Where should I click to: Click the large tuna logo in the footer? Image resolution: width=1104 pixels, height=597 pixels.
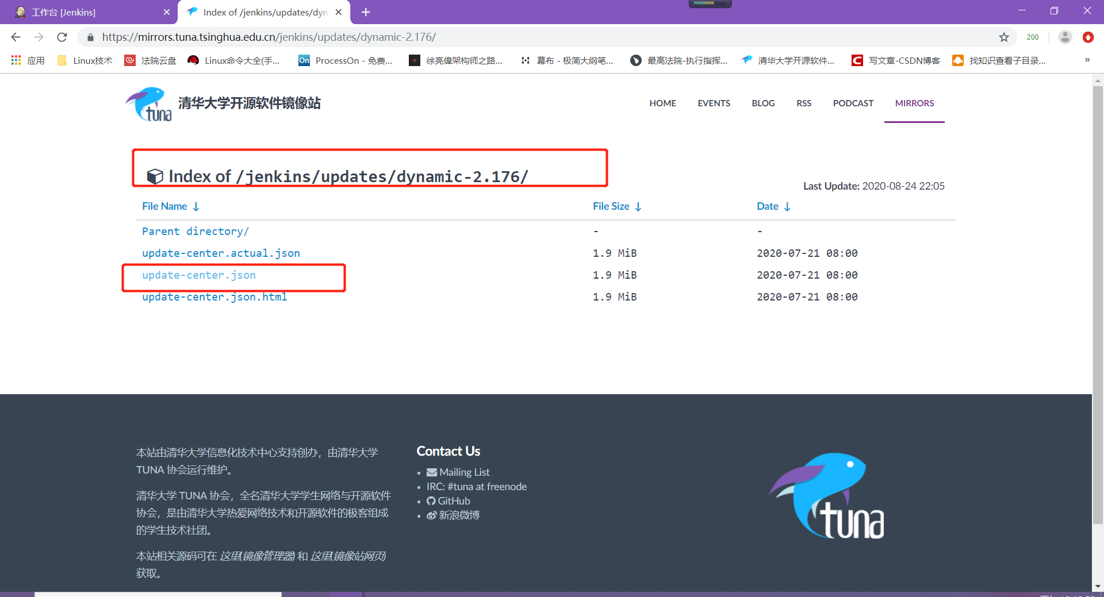pos(827,496)
